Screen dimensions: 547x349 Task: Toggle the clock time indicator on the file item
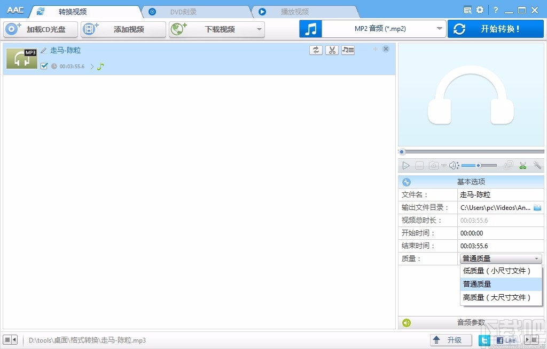53,66
